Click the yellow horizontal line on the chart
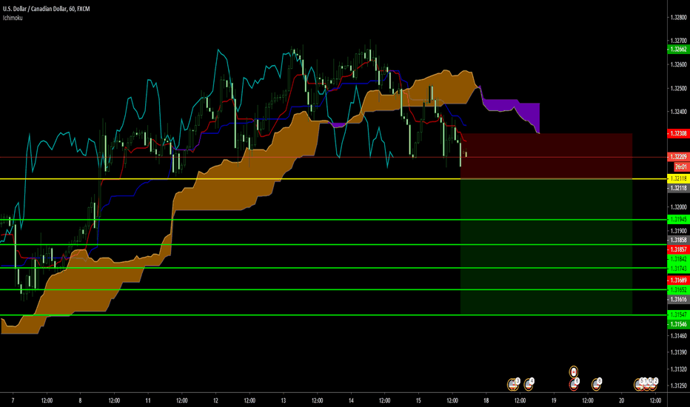This screenshot has height=407, width=690. pyautogui.click(x=222, y=179)
